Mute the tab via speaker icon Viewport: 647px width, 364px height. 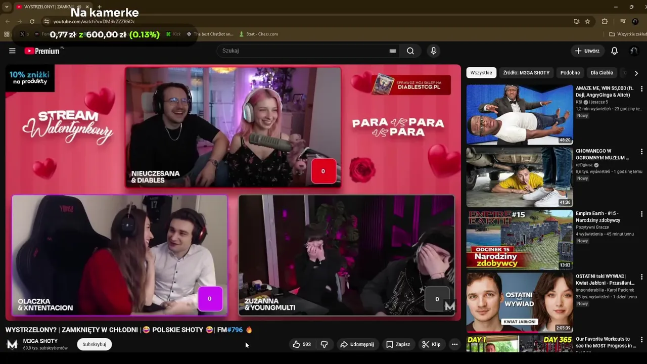click(x=79, y=7)
